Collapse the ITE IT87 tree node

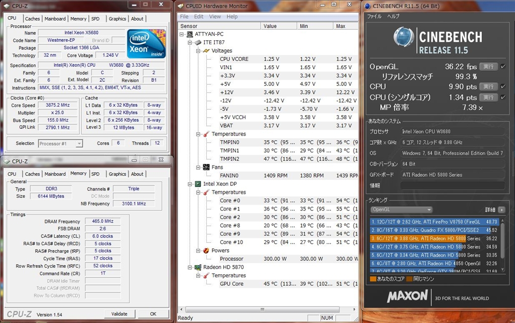click(x=190, y=43)
